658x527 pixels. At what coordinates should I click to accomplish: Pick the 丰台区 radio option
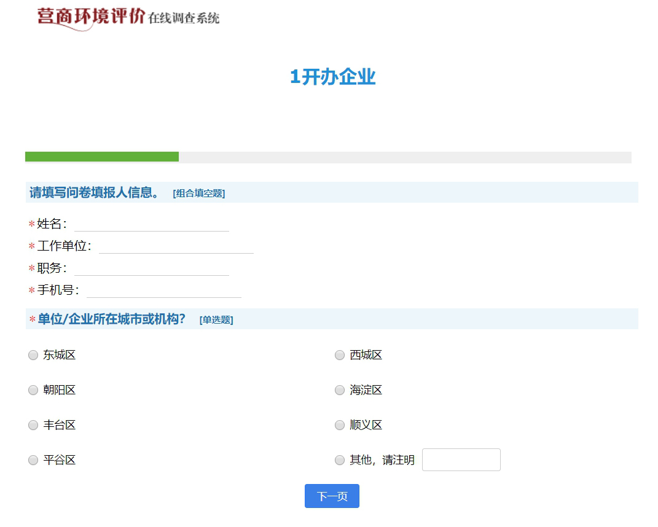click(x=33, y=425)
